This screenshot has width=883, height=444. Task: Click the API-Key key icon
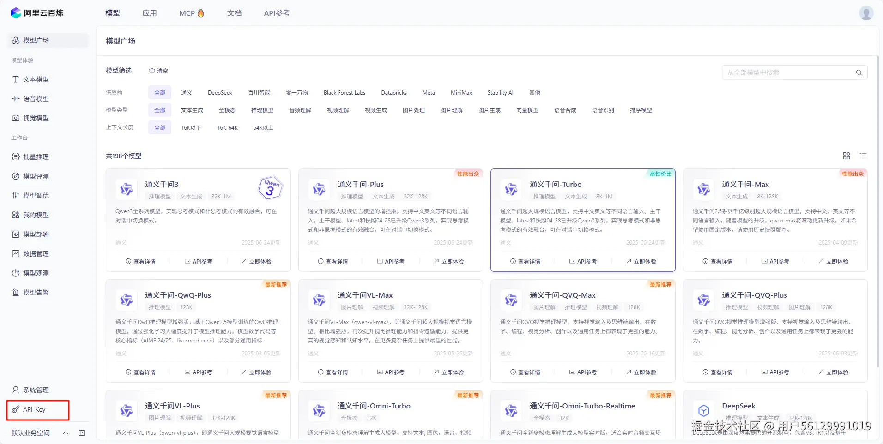click(x=16, y=409)
